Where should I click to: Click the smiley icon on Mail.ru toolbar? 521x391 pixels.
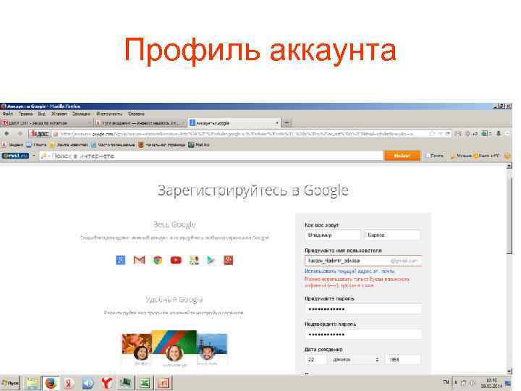pos(507,156)
